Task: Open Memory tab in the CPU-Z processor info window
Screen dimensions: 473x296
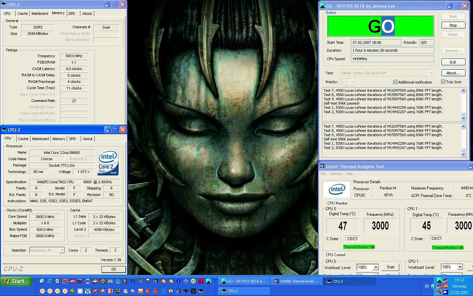Action: click(x=59, y=139)
